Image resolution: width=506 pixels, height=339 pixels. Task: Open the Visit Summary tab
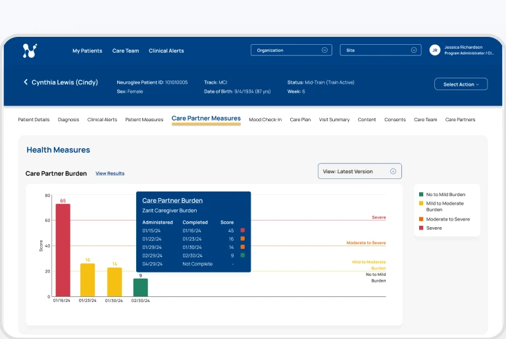point(334,119)
